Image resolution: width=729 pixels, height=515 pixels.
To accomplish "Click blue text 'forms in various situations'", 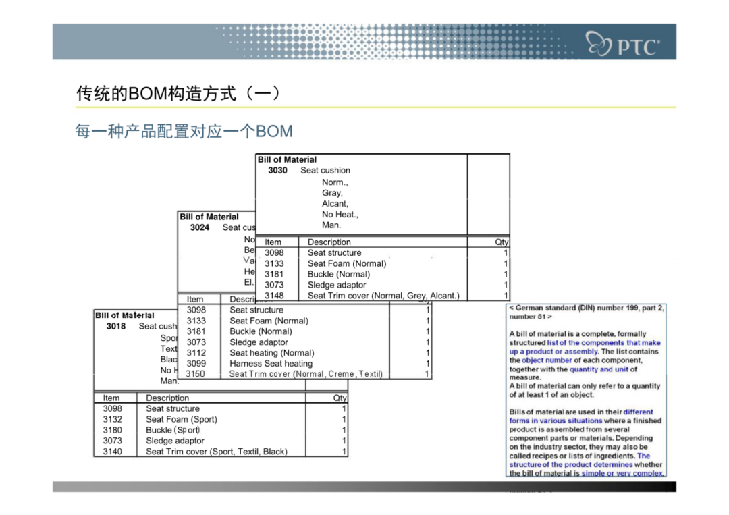I will pyautogui.click(x=556, y=421).
